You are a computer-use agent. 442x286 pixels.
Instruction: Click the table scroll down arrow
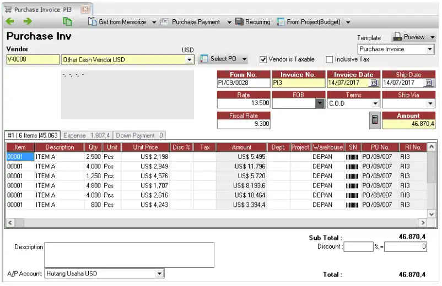431,215
